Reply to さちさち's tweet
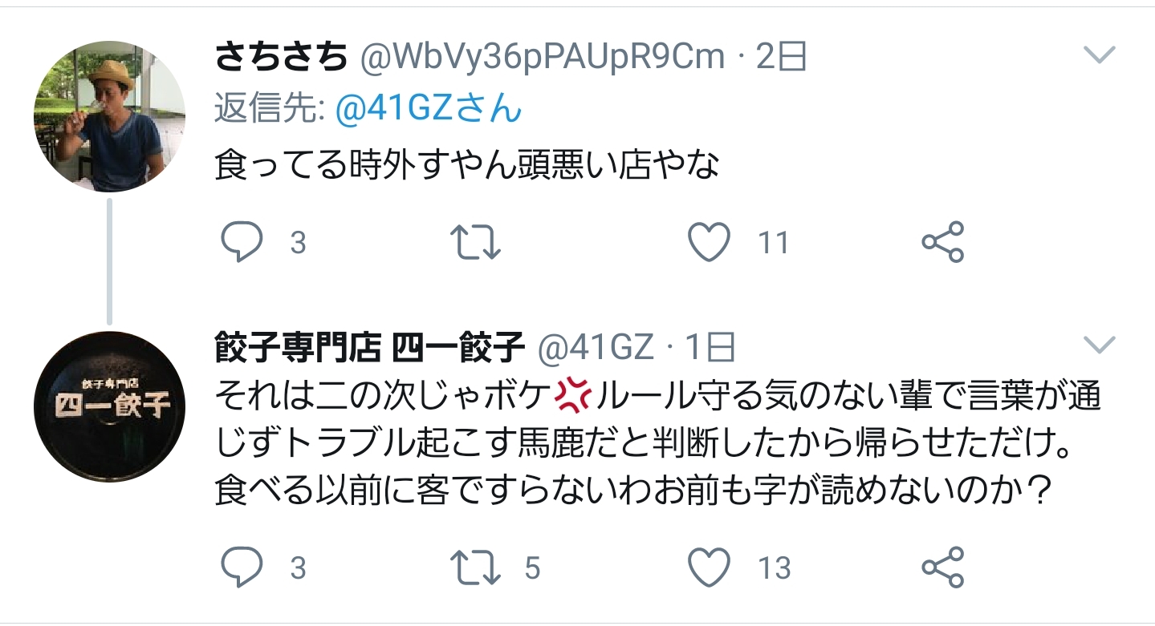This screenshot has width=1155, height=626. coord(241,242)
